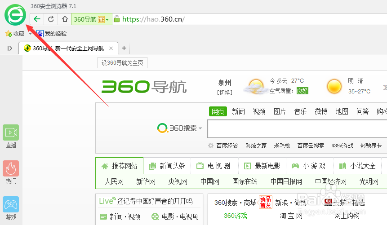Click the green padlock security icon
Viewport: 387px width, 225px height.
point(117,19)
